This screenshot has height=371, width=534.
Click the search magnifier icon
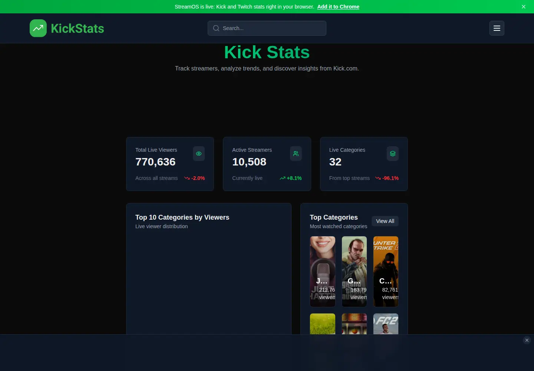(216, 28)
